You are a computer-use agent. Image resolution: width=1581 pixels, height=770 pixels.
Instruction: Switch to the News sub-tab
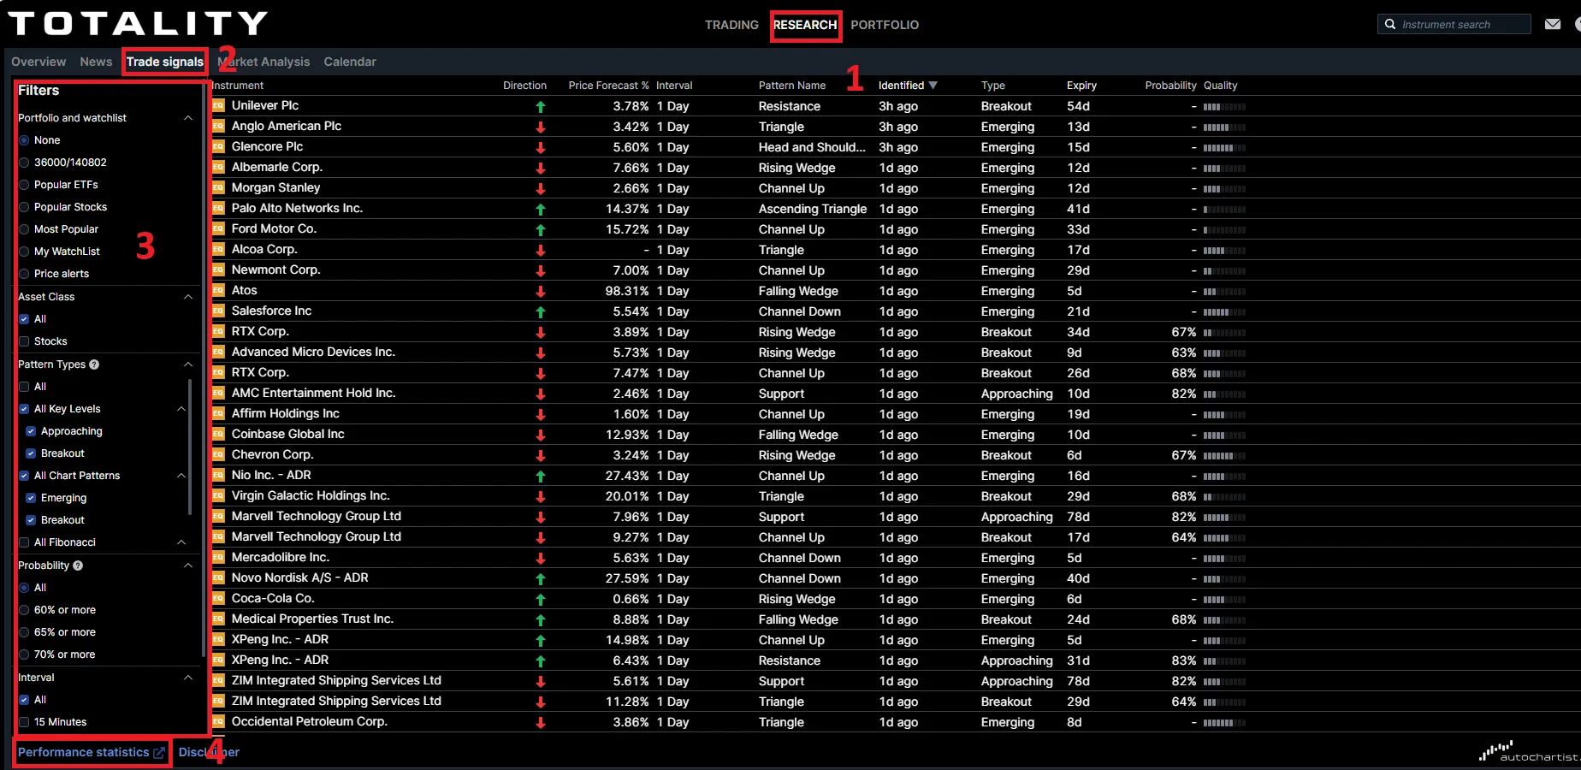click(x=96, y=62)
